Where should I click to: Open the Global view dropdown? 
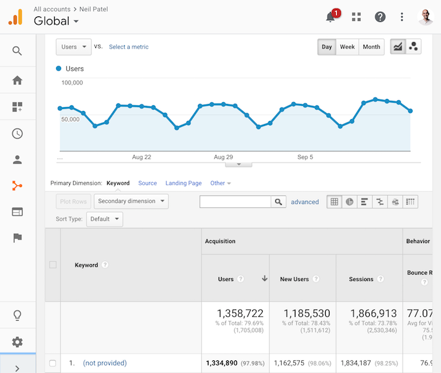tap(56, 21)
